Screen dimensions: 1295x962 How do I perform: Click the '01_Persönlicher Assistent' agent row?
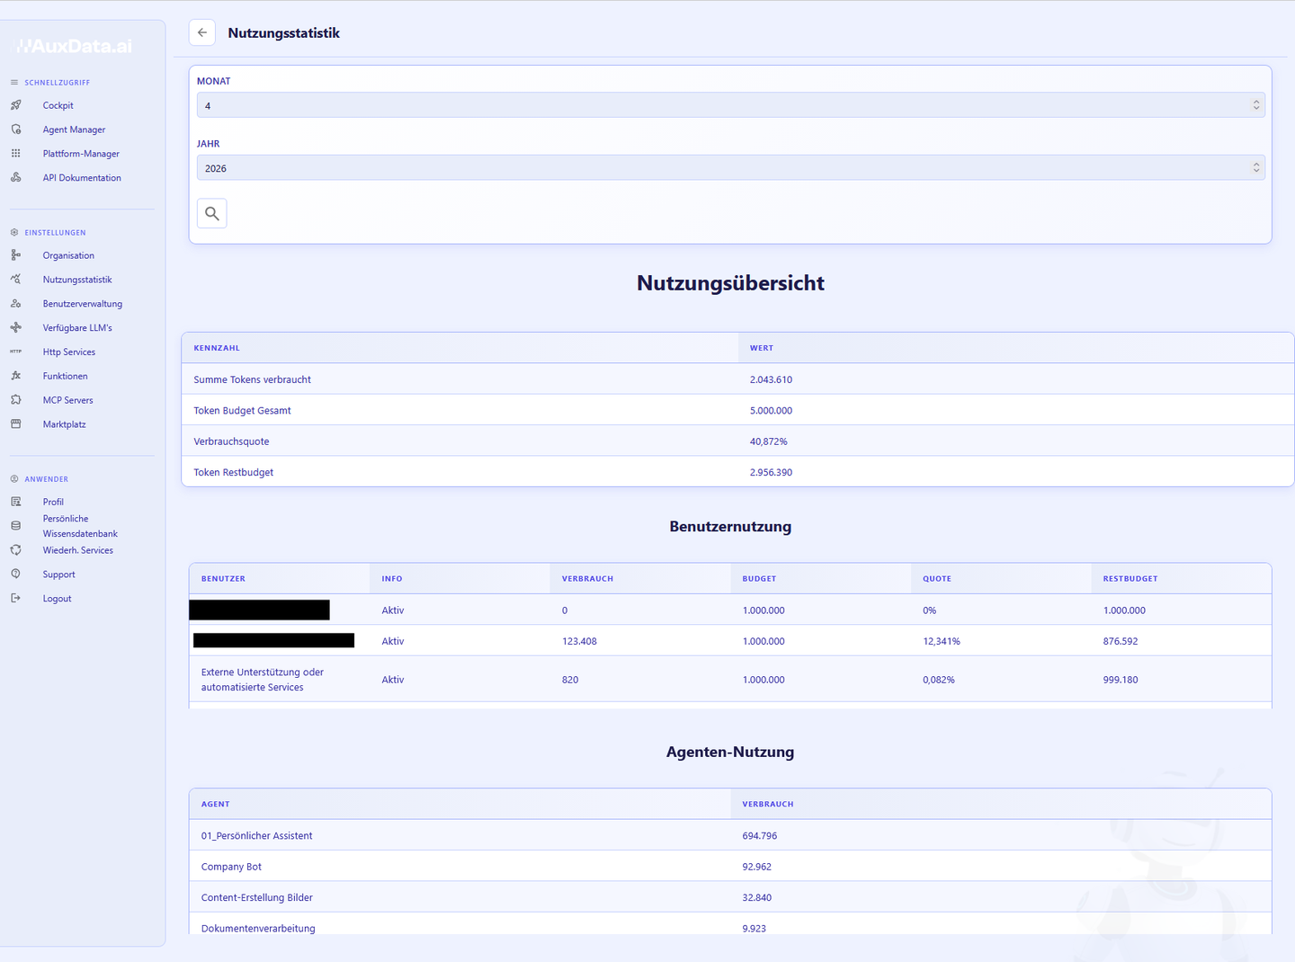[730, 835]
